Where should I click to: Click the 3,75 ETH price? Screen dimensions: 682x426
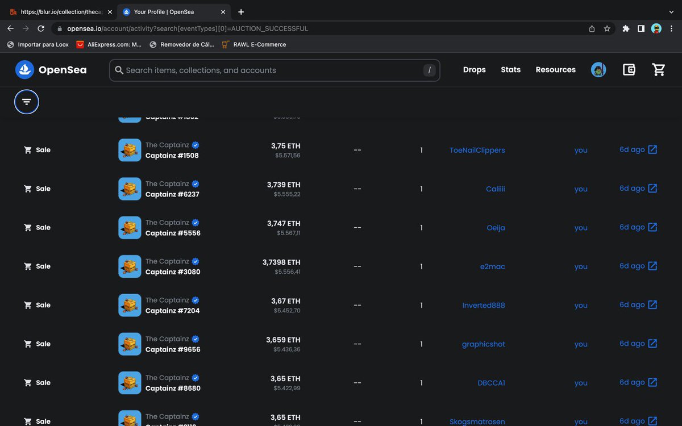click(285, 146)
